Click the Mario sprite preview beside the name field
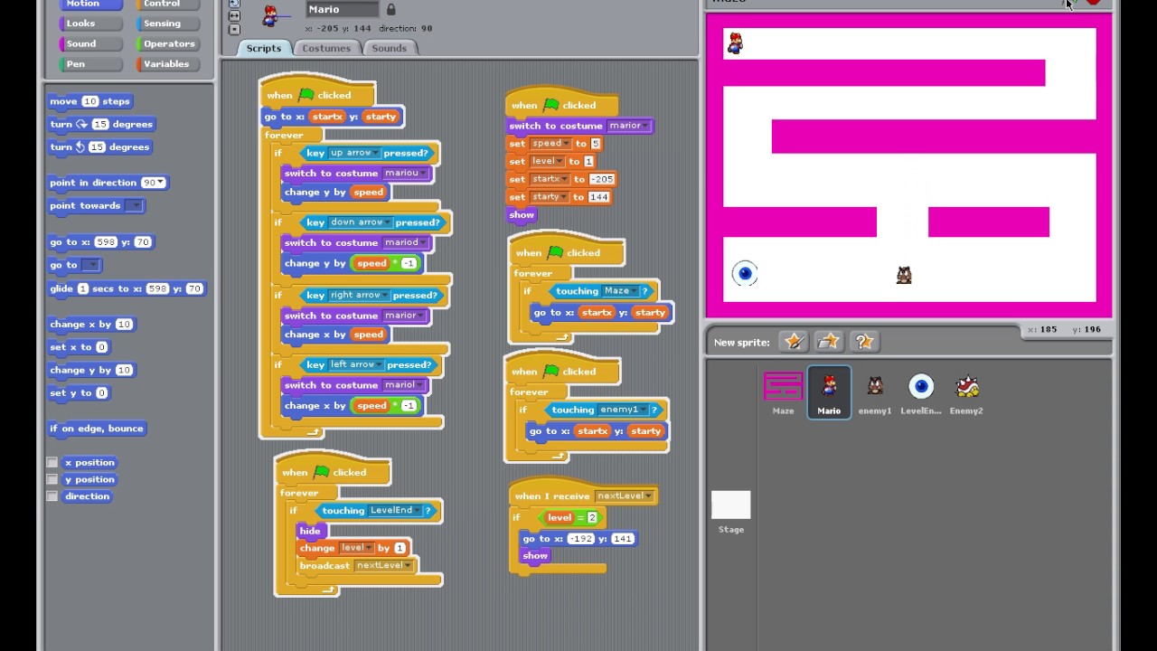Screen dimensions: 1157x651 [x=270, y=15]
